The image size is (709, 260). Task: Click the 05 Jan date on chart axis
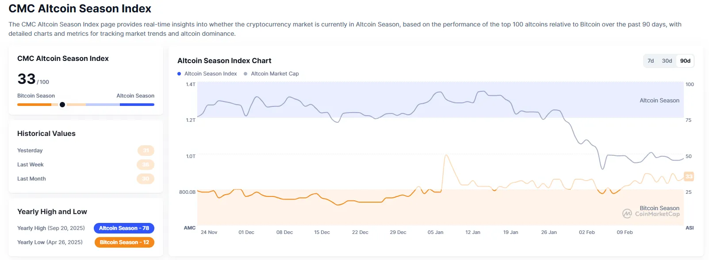pyautogui.click(x=435, y=232)
